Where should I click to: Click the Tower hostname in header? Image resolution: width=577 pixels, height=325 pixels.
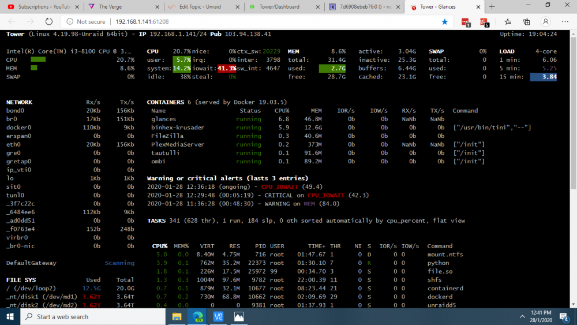point(15,34)
